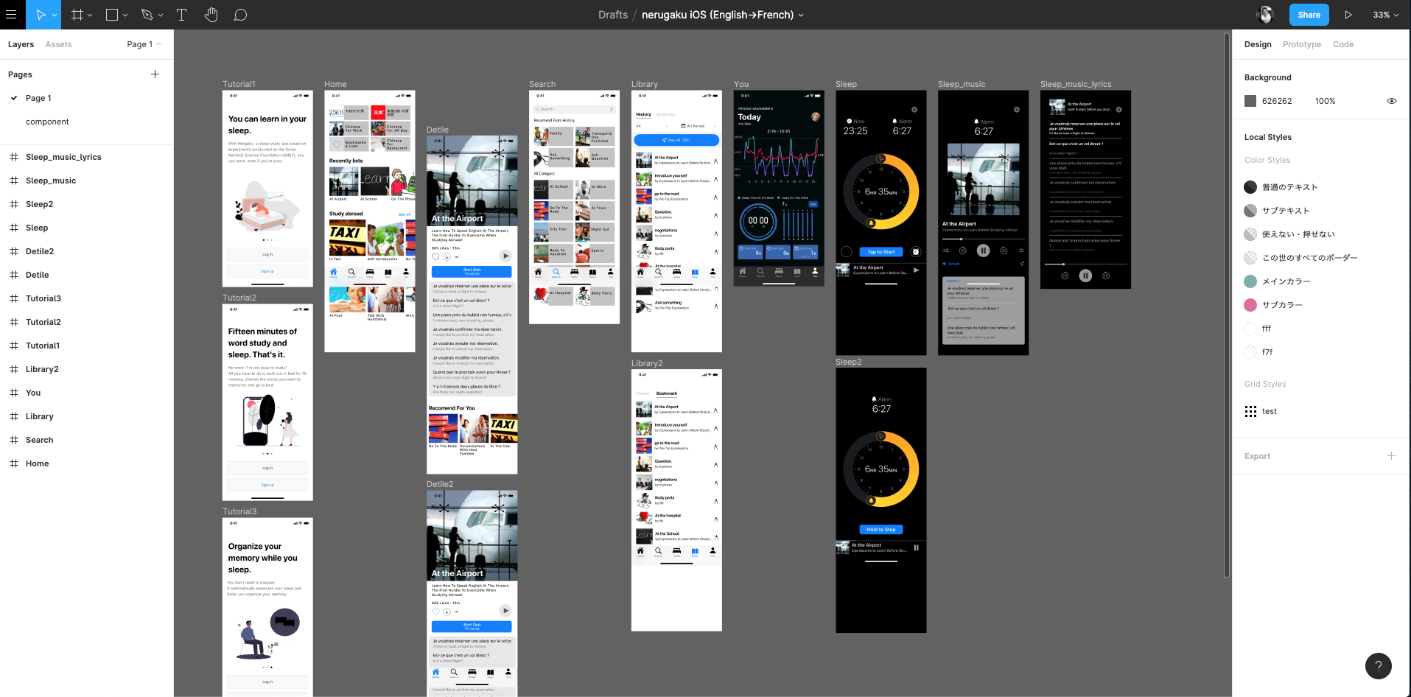
Task: Open Pen tool options dropdown arrow
Action: (161, 15)
